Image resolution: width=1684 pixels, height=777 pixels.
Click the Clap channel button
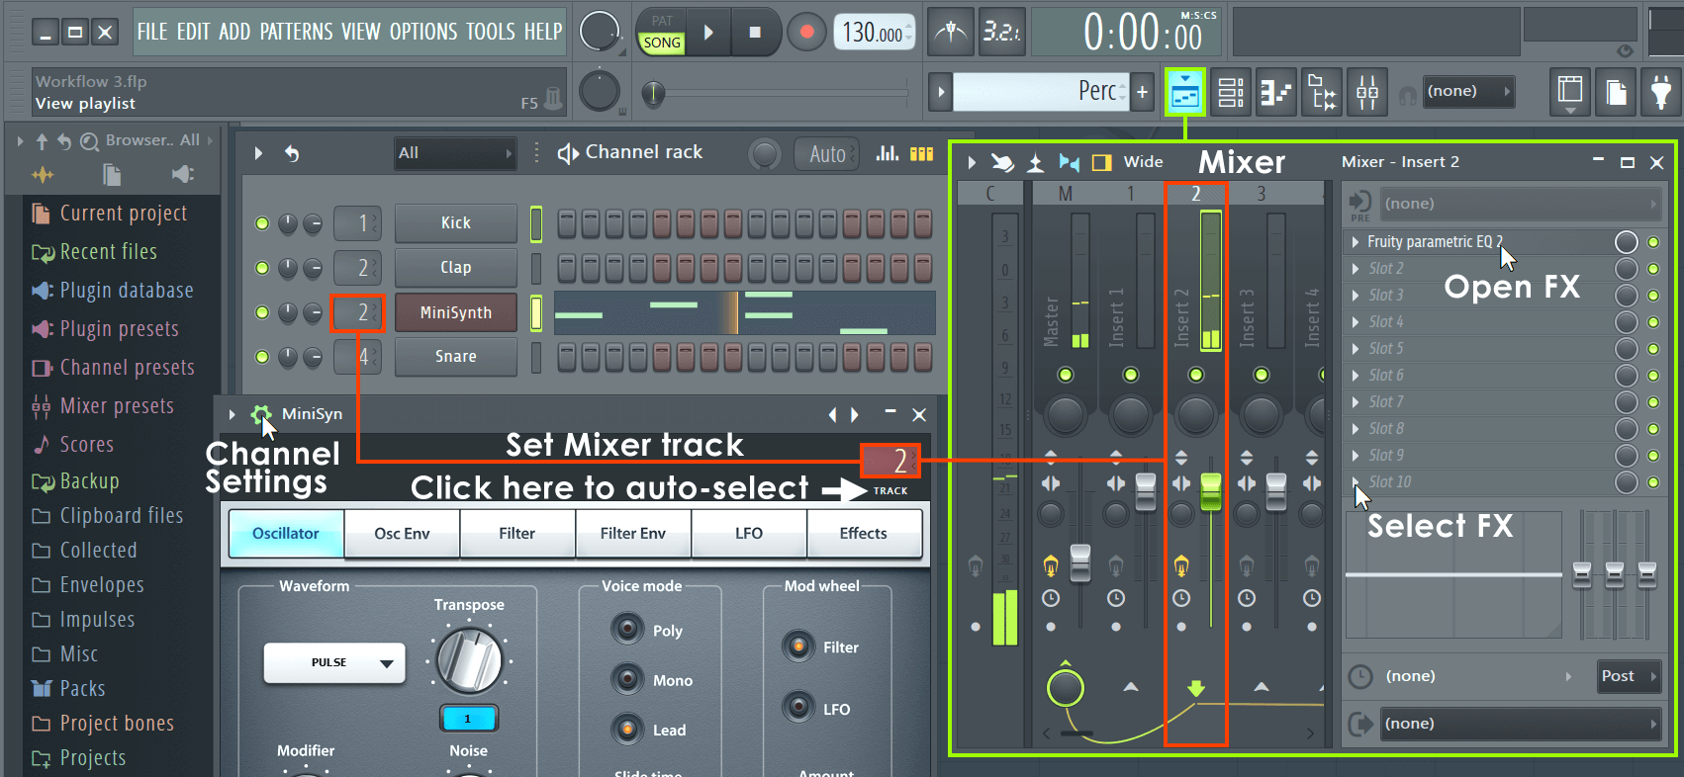456,268
